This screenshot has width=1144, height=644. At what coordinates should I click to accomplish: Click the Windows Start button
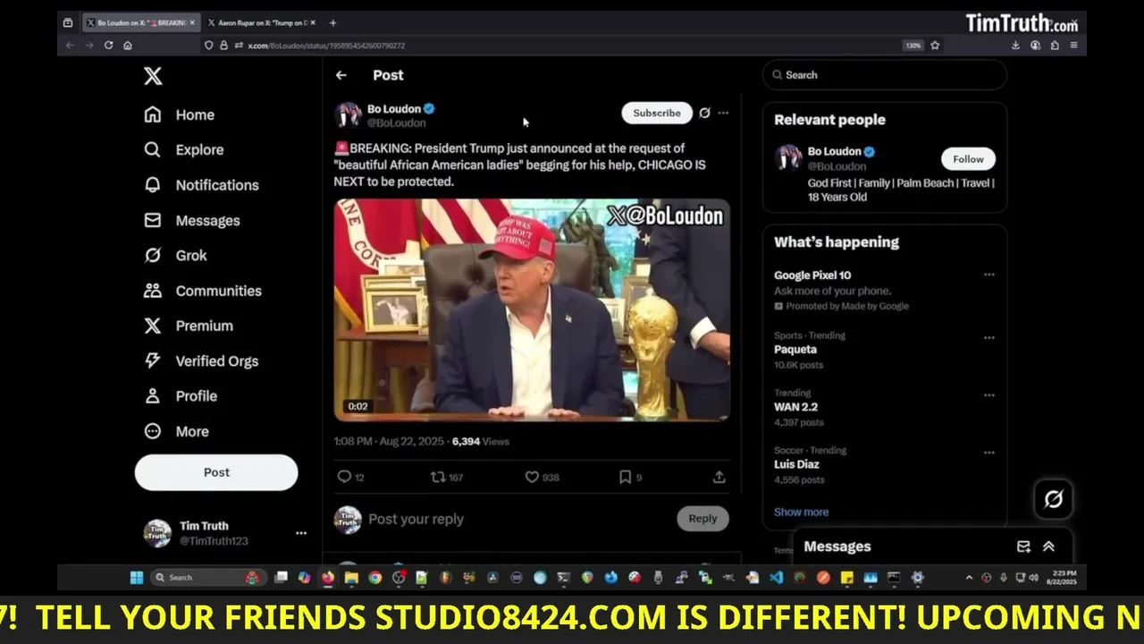(x=137, y=578)
